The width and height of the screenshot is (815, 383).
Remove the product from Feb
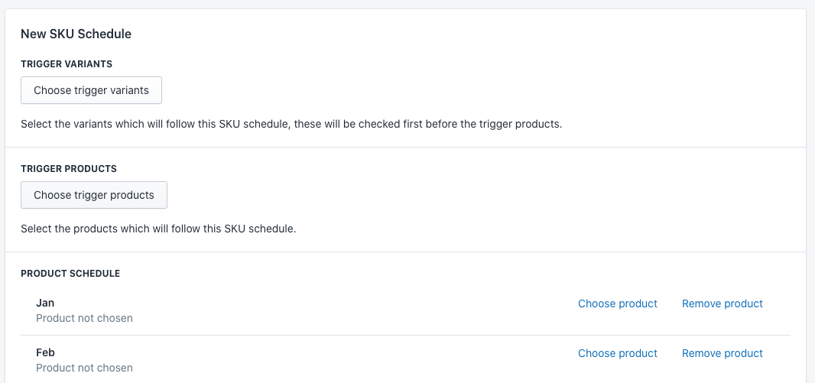pos(722,353)
